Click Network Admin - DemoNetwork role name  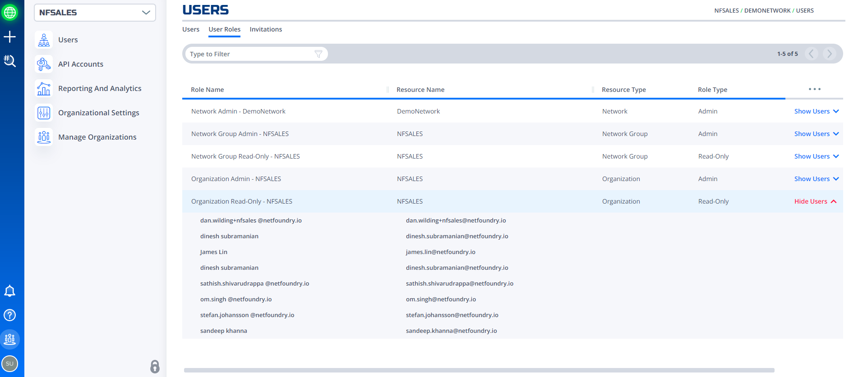click(238, 111)
